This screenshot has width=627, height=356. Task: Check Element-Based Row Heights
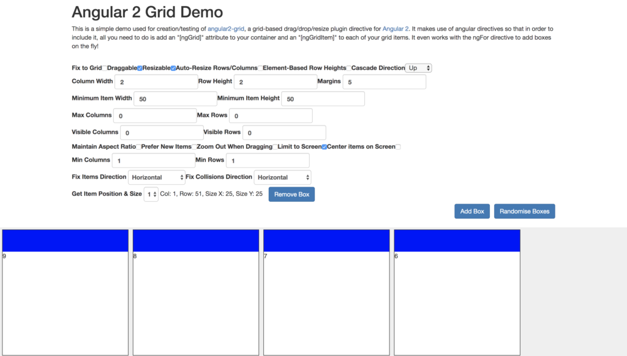[x=349, y=68]
